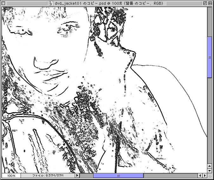Click the vertical scrollbar down arrow
Screen dimensions: 214x180
click(209, 171)
